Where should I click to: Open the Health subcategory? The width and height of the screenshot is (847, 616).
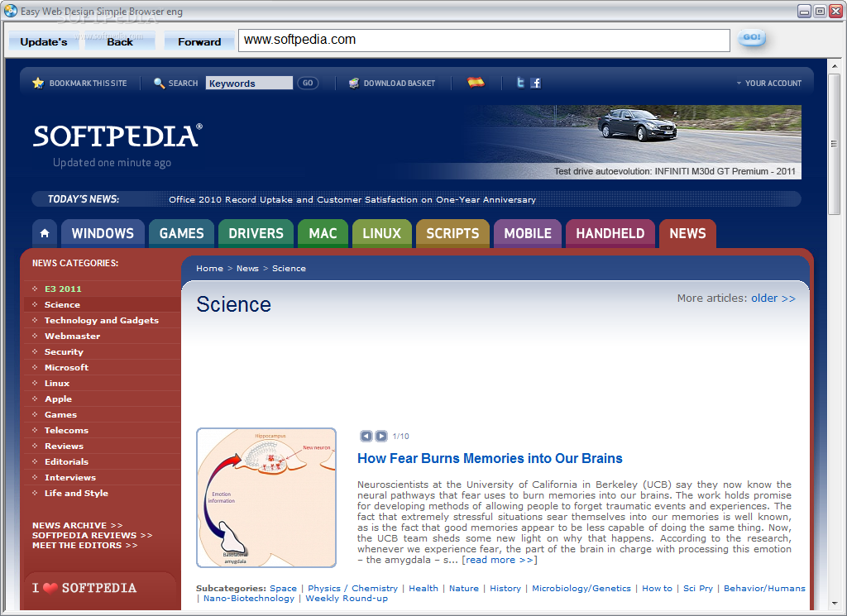tap(423, 589)
